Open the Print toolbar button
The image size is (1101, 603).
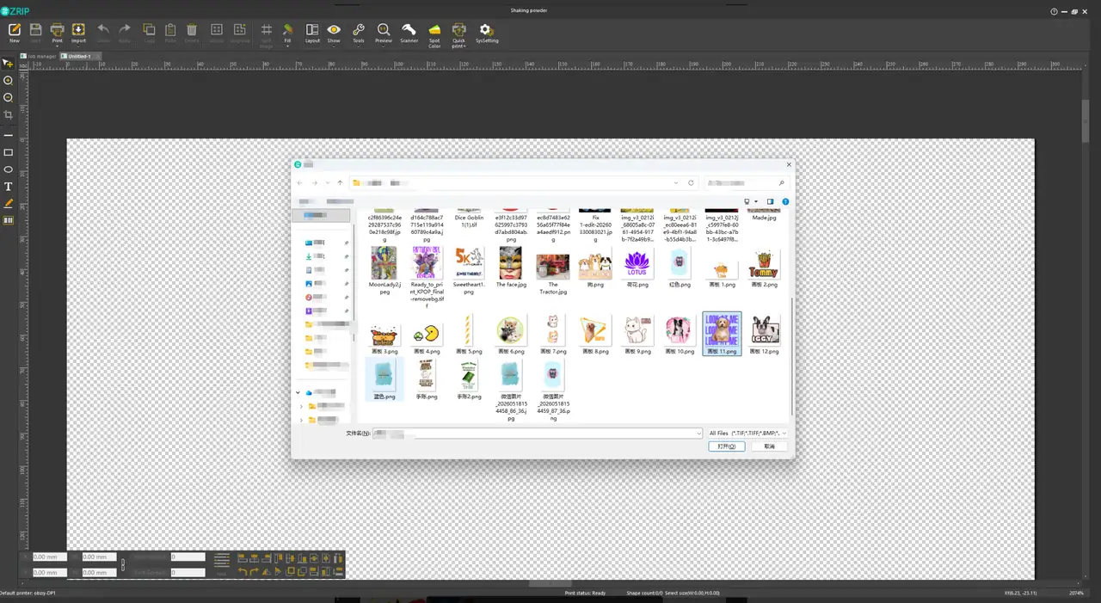pyautogui.click(x=57, y=33)
